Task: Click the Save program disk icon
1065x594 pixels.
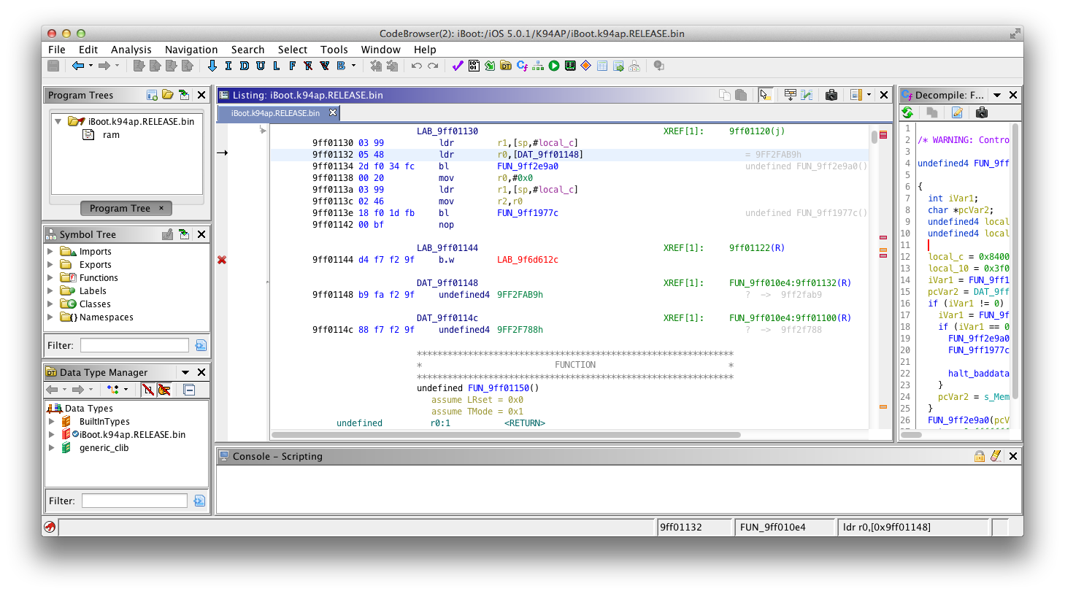Action: tap(53, 66)
